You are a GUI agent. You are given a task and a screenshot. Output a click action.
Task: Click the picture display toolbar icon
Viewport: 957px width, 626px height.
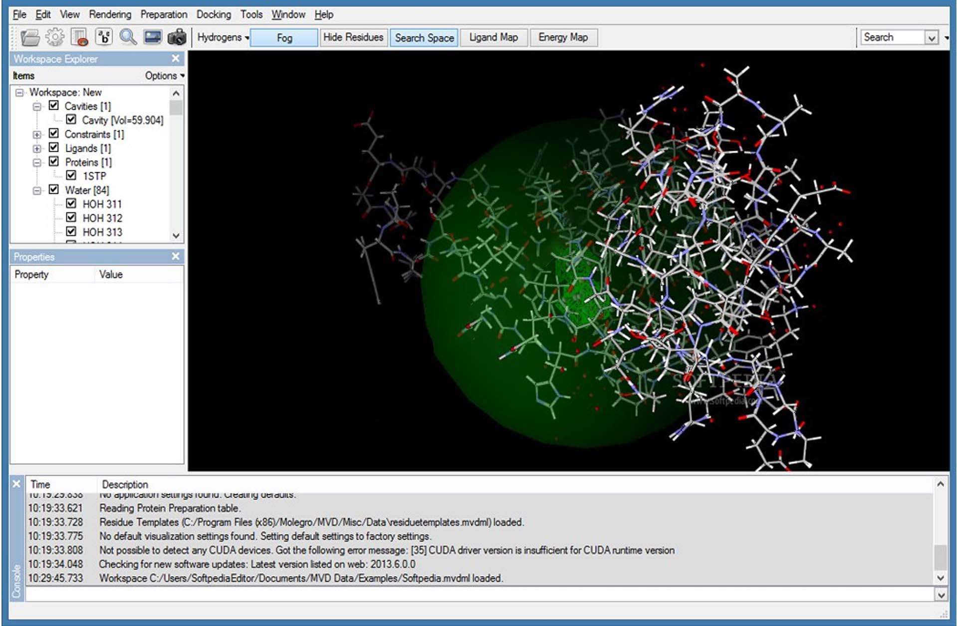click(153, 37)
